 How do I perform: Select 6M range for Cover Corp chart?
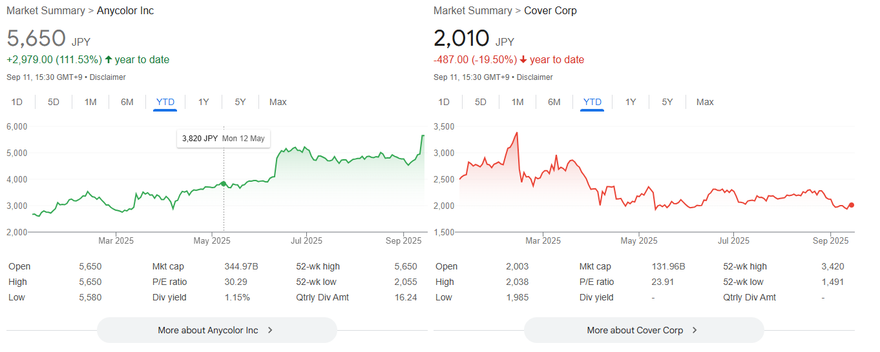[554, 102]
